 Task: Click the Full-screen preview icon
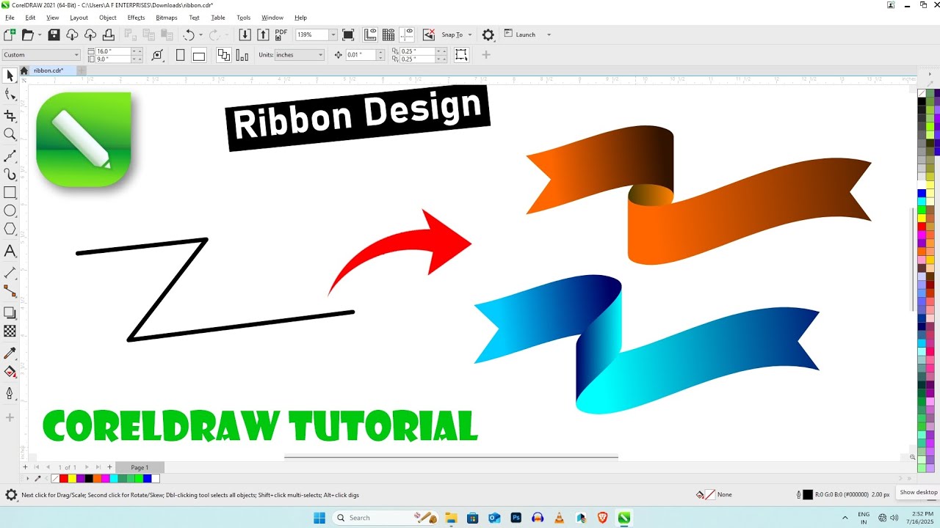pyautogui.click(x=348, y=34)
